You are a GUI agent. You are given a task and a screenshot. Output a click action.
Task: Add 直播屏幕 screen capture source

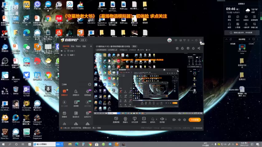(x=116, y=120)
